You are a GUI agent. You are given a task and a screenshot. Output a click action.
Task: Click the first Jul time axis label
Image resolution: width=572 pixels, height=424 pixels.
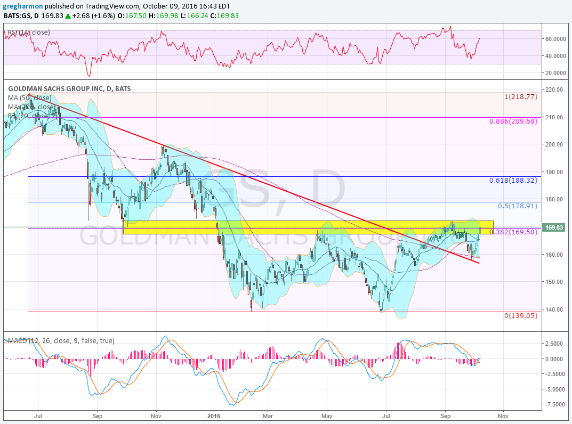38,416
